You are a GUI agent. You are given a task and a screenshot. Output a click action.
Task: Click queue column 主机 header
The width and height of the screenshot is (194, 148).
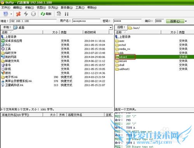click(x=109, y=115)
